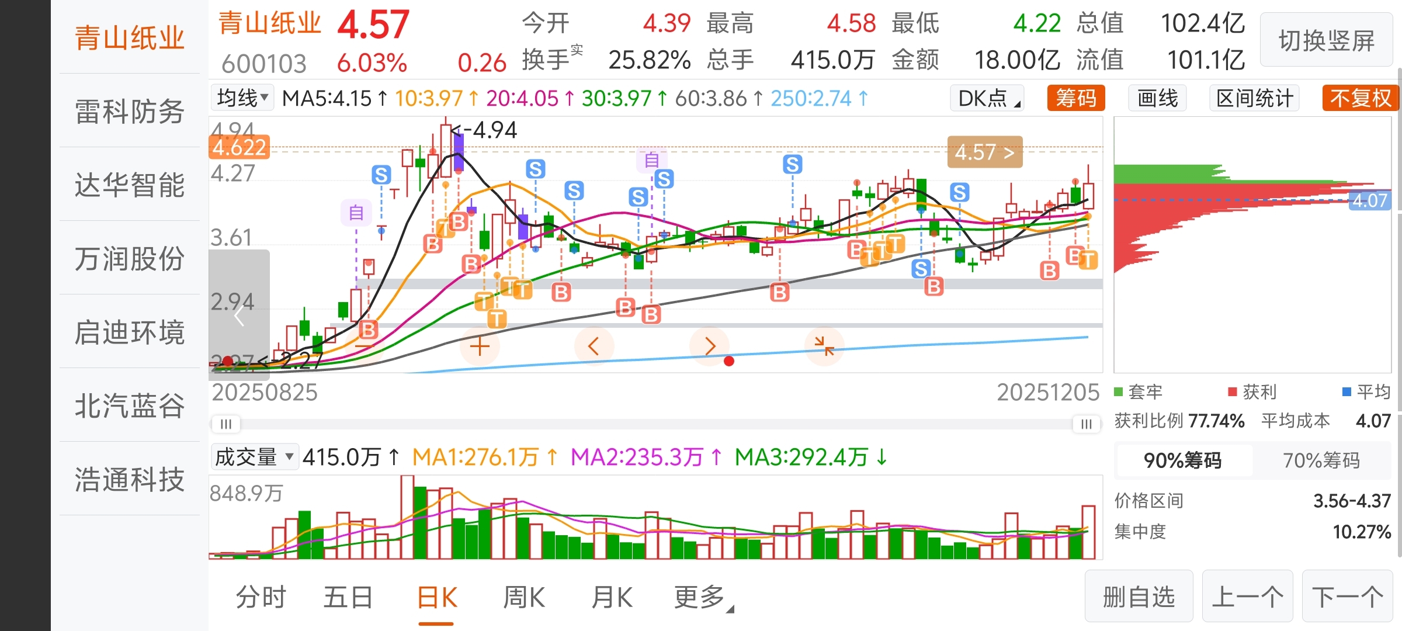Toggle the 不复权 adjustment button

[x=1360, y=98]
